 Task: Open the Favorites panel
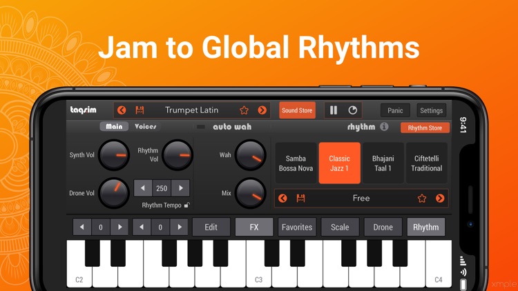tap(297, 227)
